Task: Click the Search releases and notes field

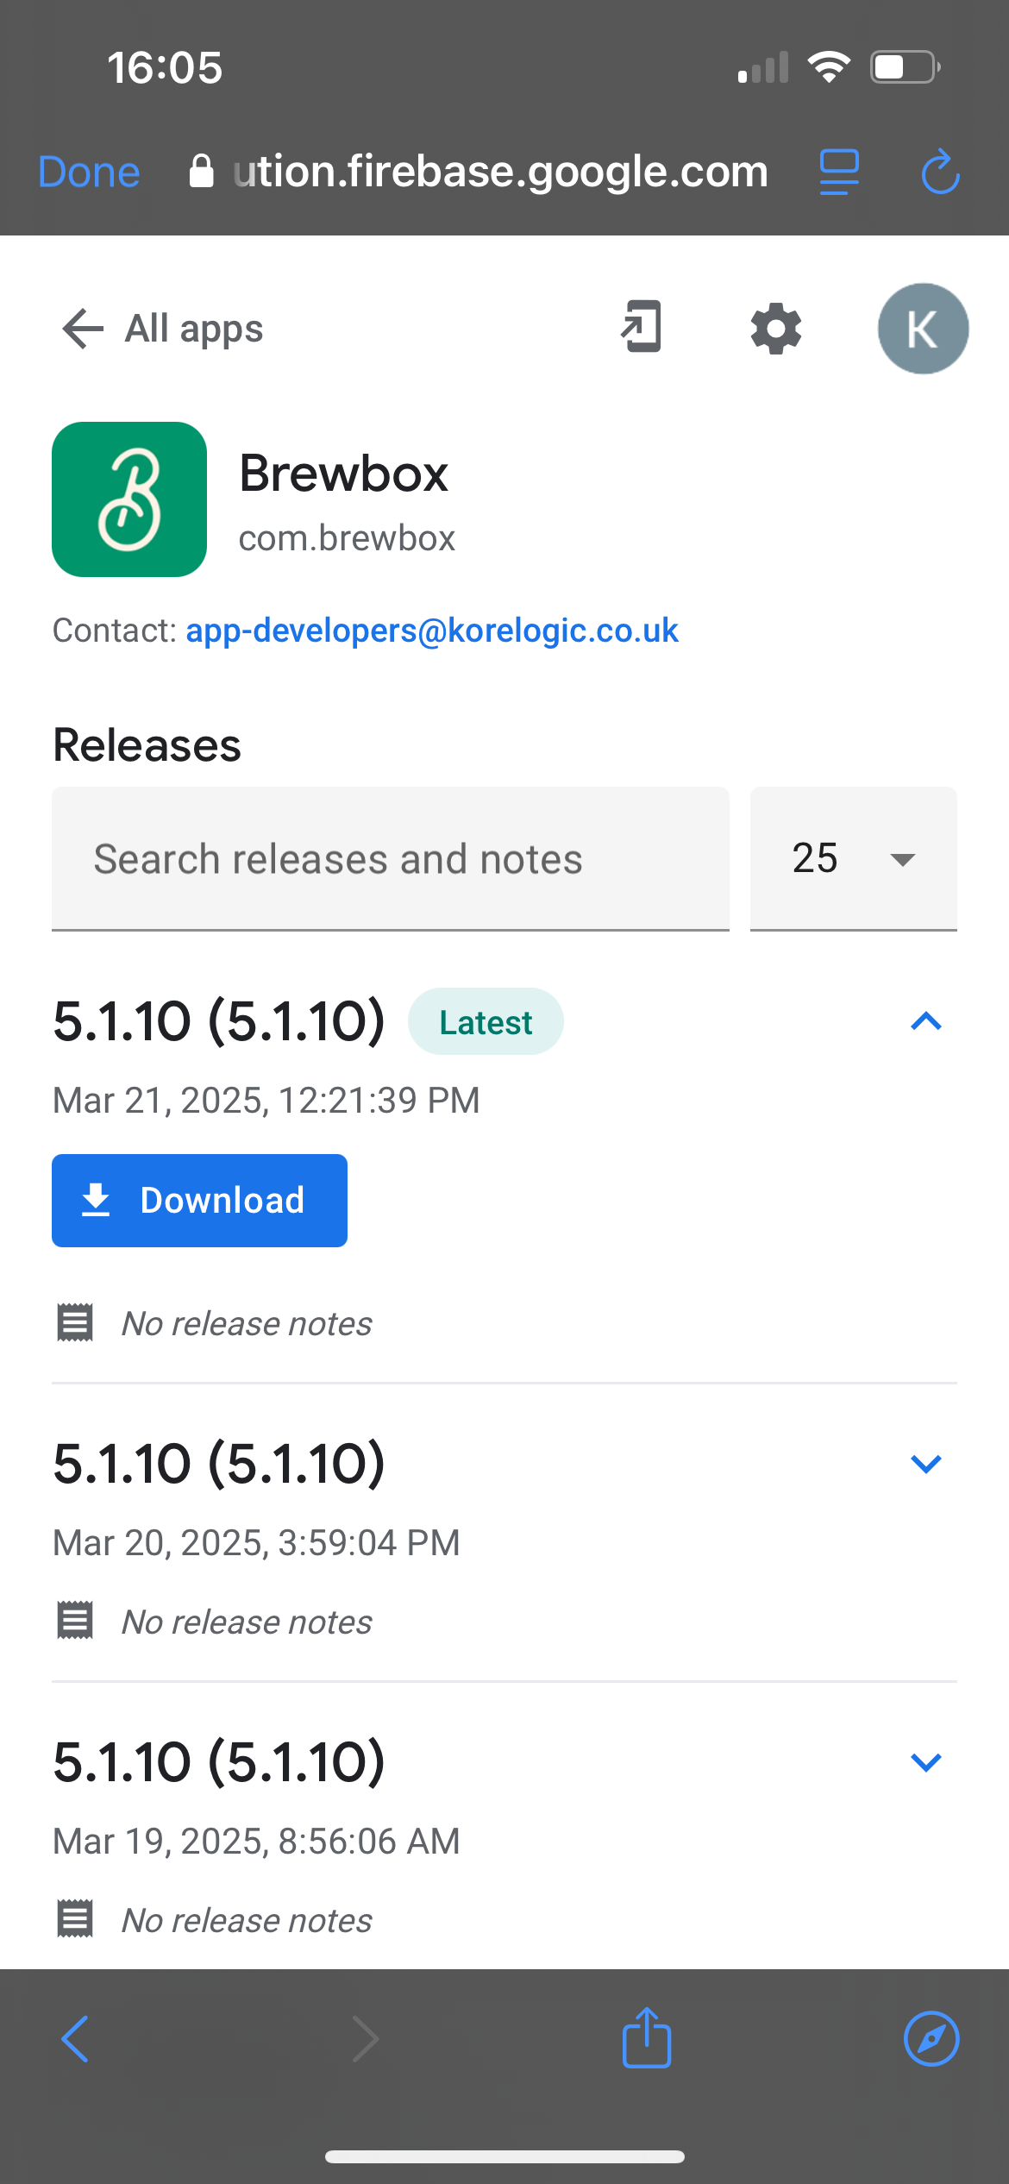Action: pyautogui.click(x=390, y=859)
